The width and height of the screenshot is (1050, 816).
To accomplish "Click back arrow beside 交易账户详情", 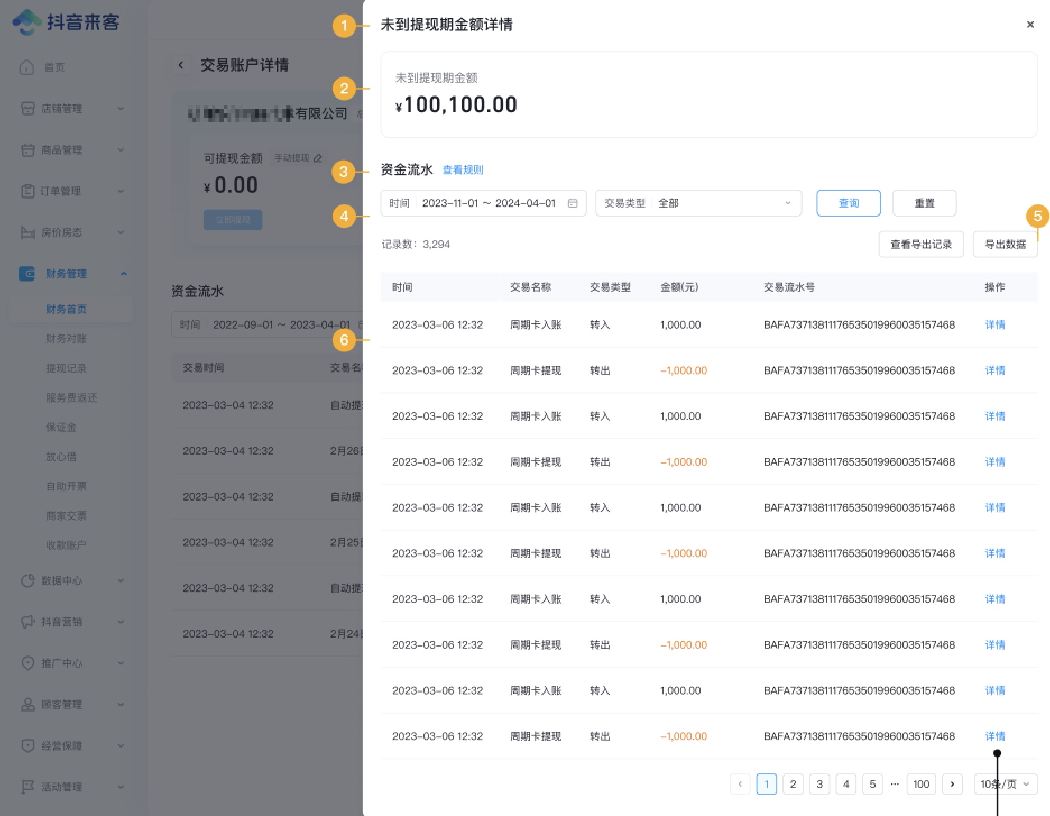I will click(181, 65).
